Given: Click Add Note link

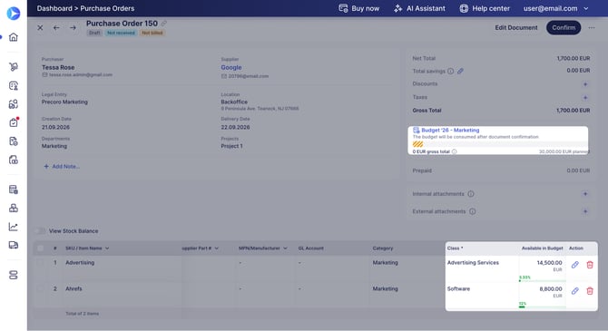Looking at the screenshot, I should (62, 166).
